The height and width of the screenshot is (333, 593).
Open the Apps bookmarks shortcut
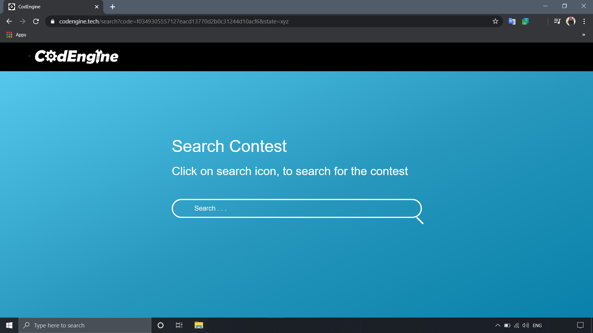(x=16, y=35)
